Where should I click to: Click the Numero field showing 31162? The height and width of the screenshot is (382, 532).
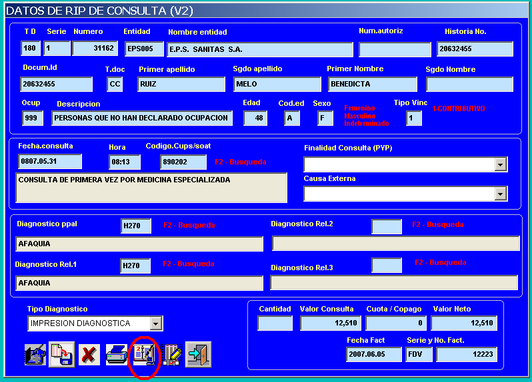[95, 49]
